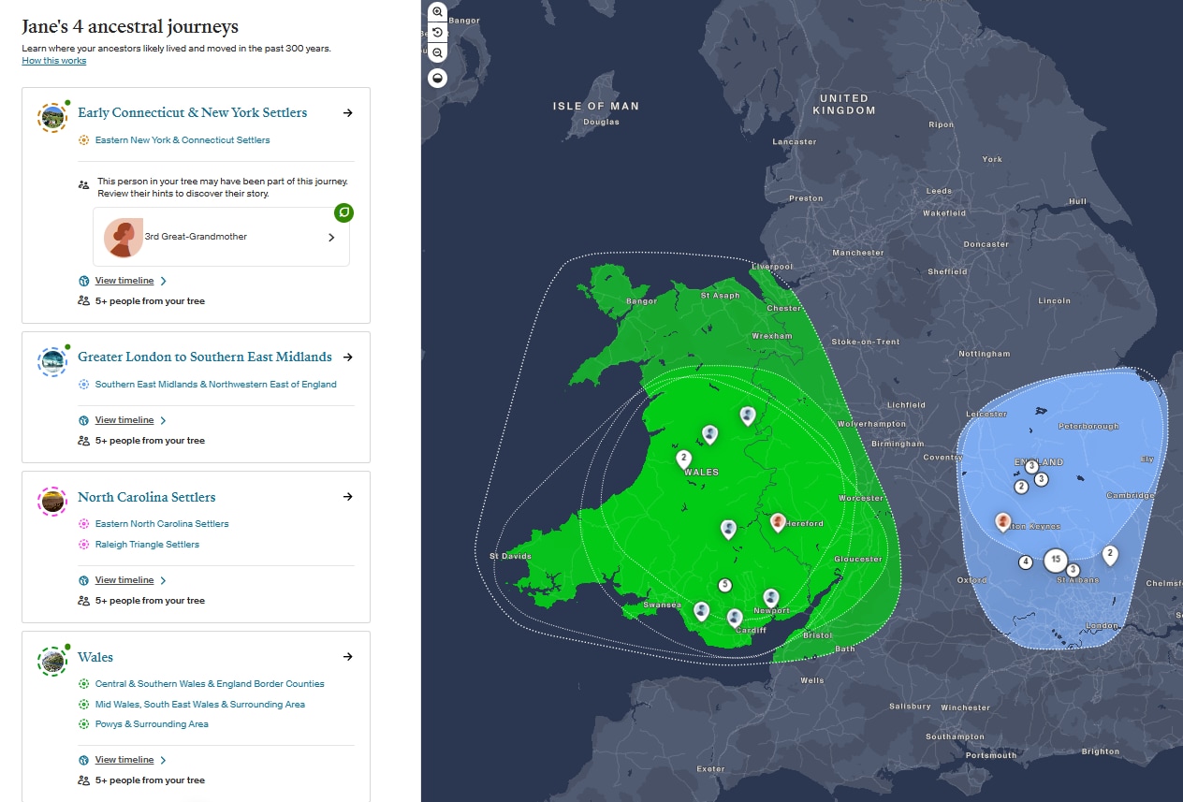Zoom in on the map
Screen dimensions: 1183x802
coord(437,12)
